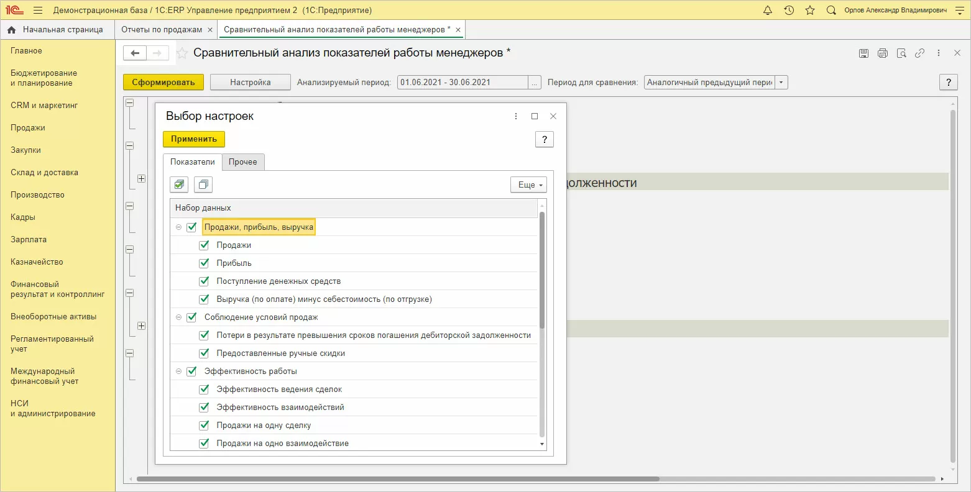Click the check all indicators icon

[179, 184]
